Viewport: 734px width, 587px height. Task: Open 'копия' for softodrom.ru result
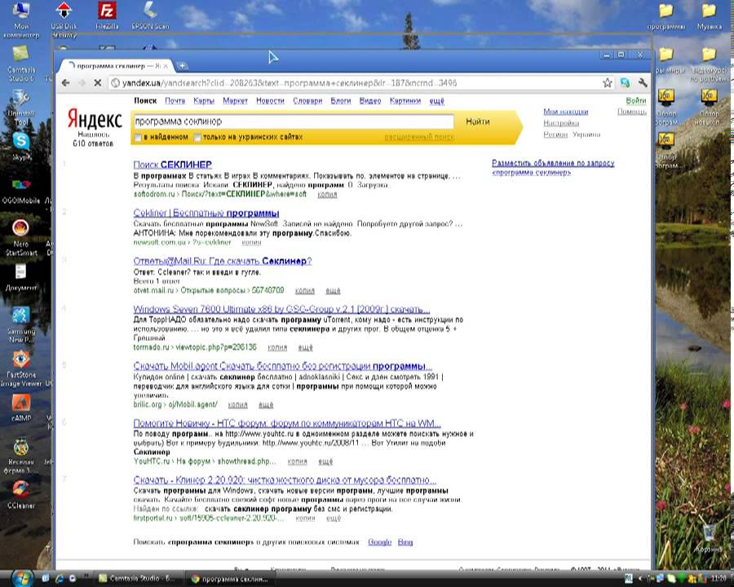coord(327,194)
